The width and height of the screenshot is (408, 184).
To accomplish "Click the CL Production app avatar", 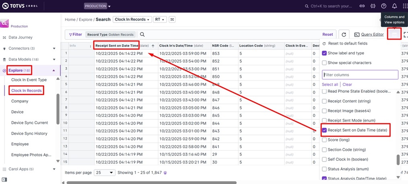I will click(5, 23).
